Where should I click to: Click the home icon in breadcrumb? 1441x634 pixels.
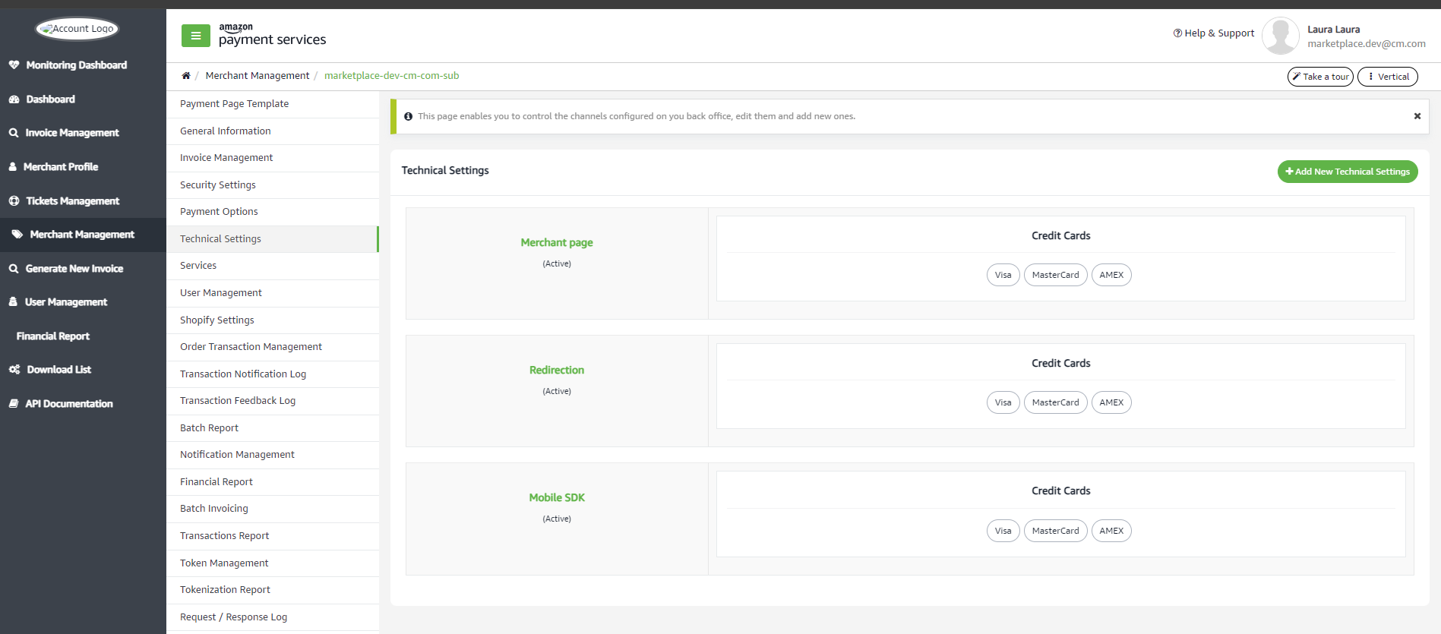pos(186,76)
